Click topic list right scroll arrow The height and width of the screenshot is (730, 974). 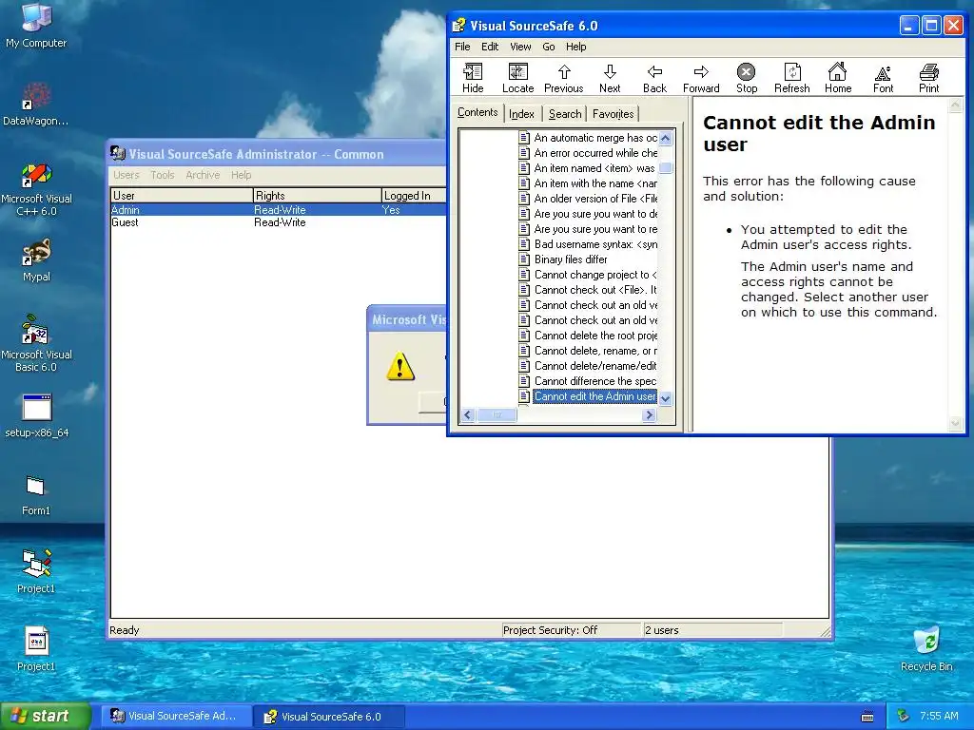[x=649, y=414]
